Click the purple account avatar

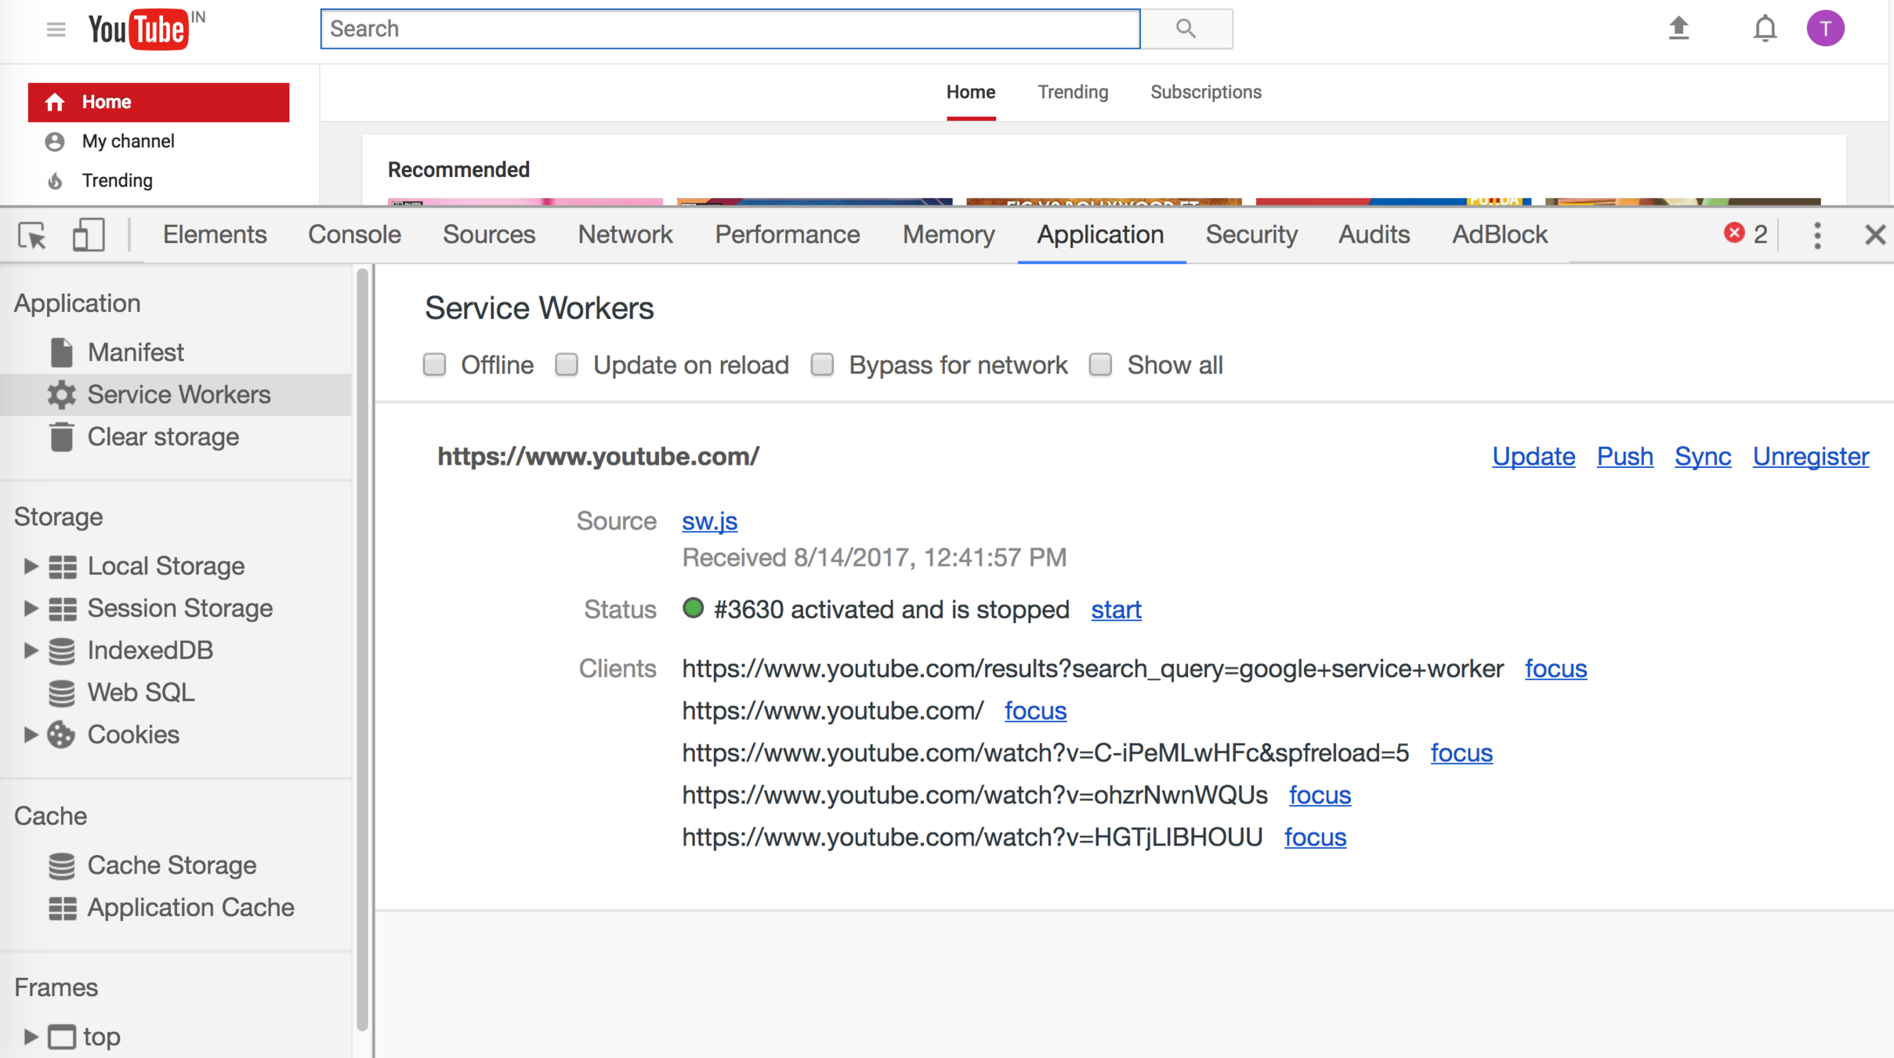coord(1825,29)
